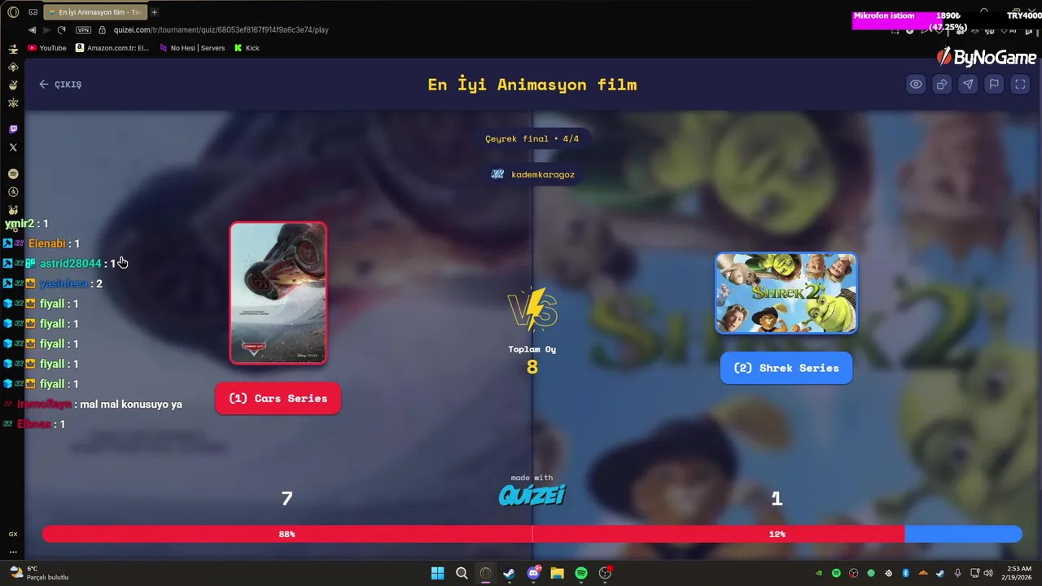The width and height of the screenshot is (1042, 586).
Task: Click the GX label in sidebar
Action: pyautogui.click(x=13, y=534)
